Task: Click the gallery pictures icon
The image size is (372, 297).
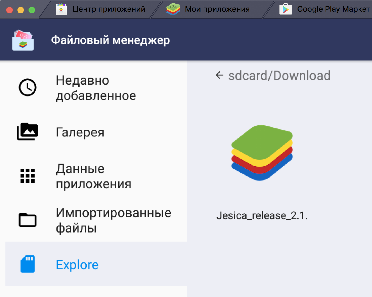Action: pos(27,131)
